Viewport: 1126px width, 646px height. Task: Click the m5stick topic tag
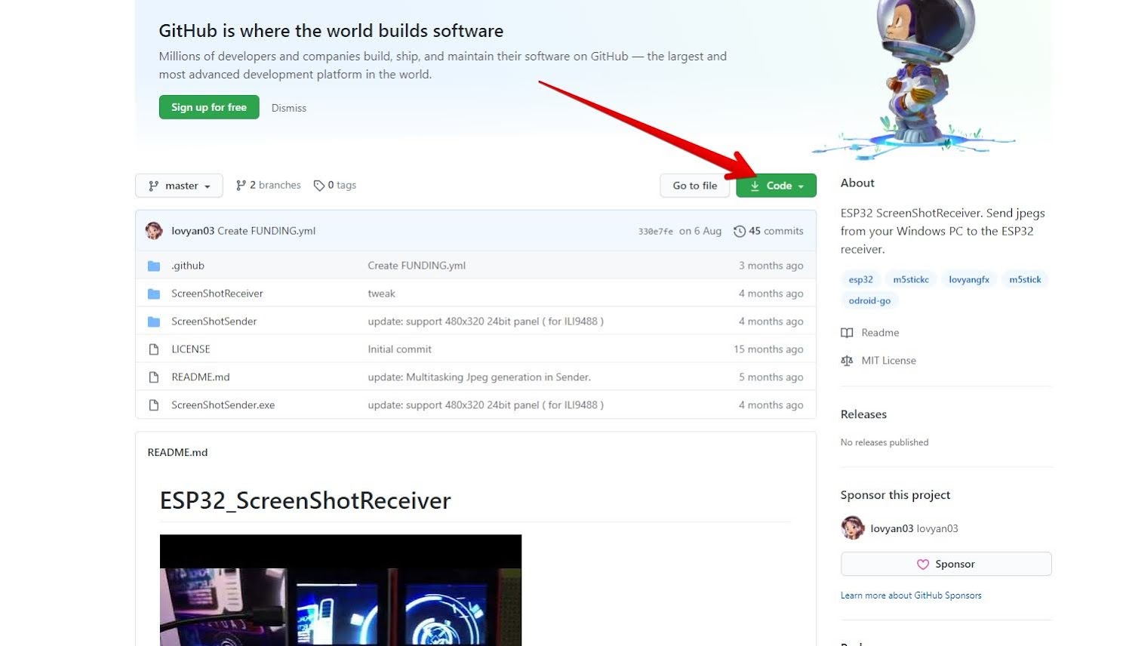(x=1025, y=279)
